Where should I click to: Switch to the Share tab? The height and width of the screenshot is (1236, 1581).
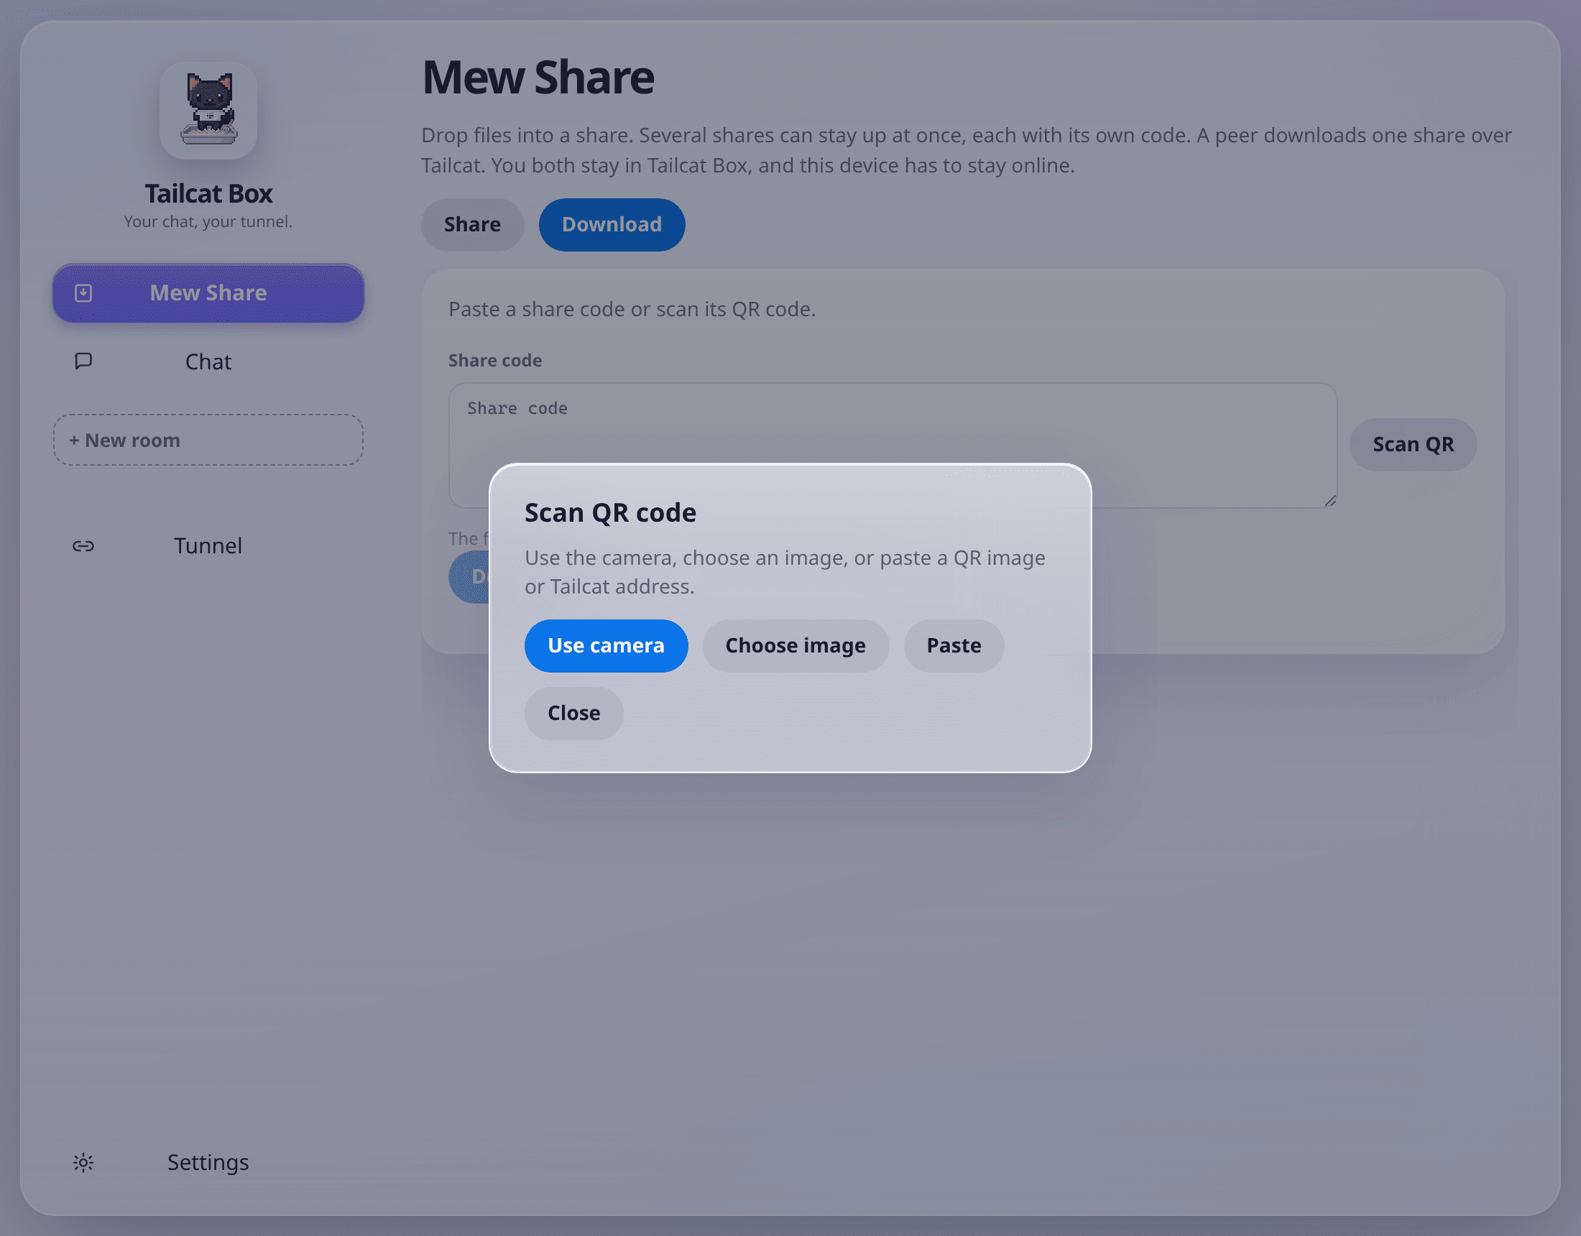click(x=473, y=224)
